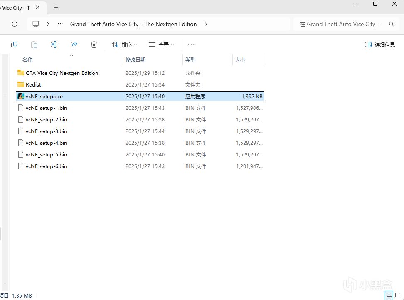
Task: Open the 排序 sort dropdown
Action: pos(124,45)
